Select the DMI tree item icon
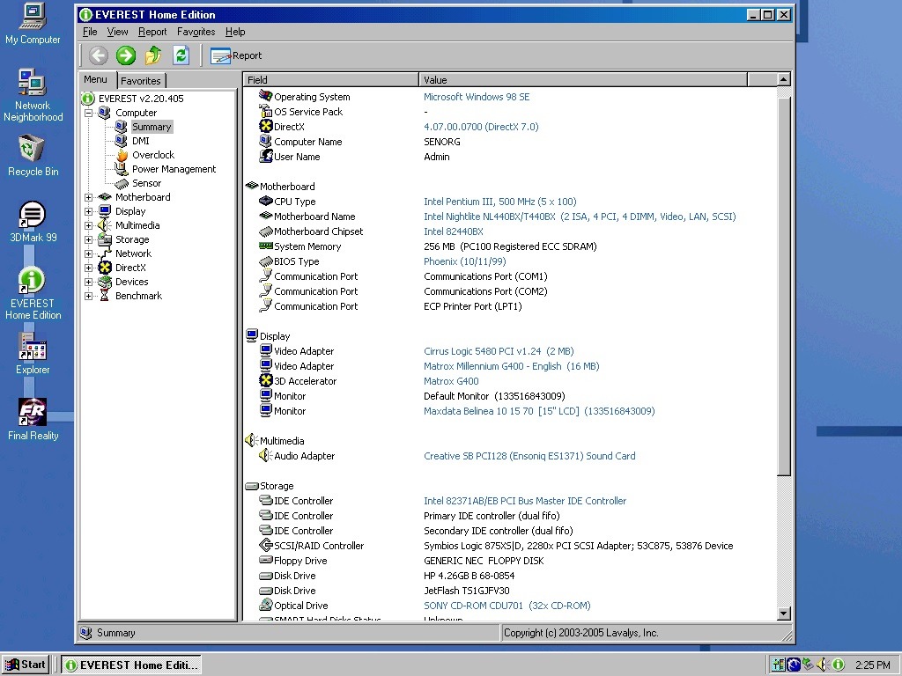This screenshot has width=902, height=676. click(x=121, y=141)
